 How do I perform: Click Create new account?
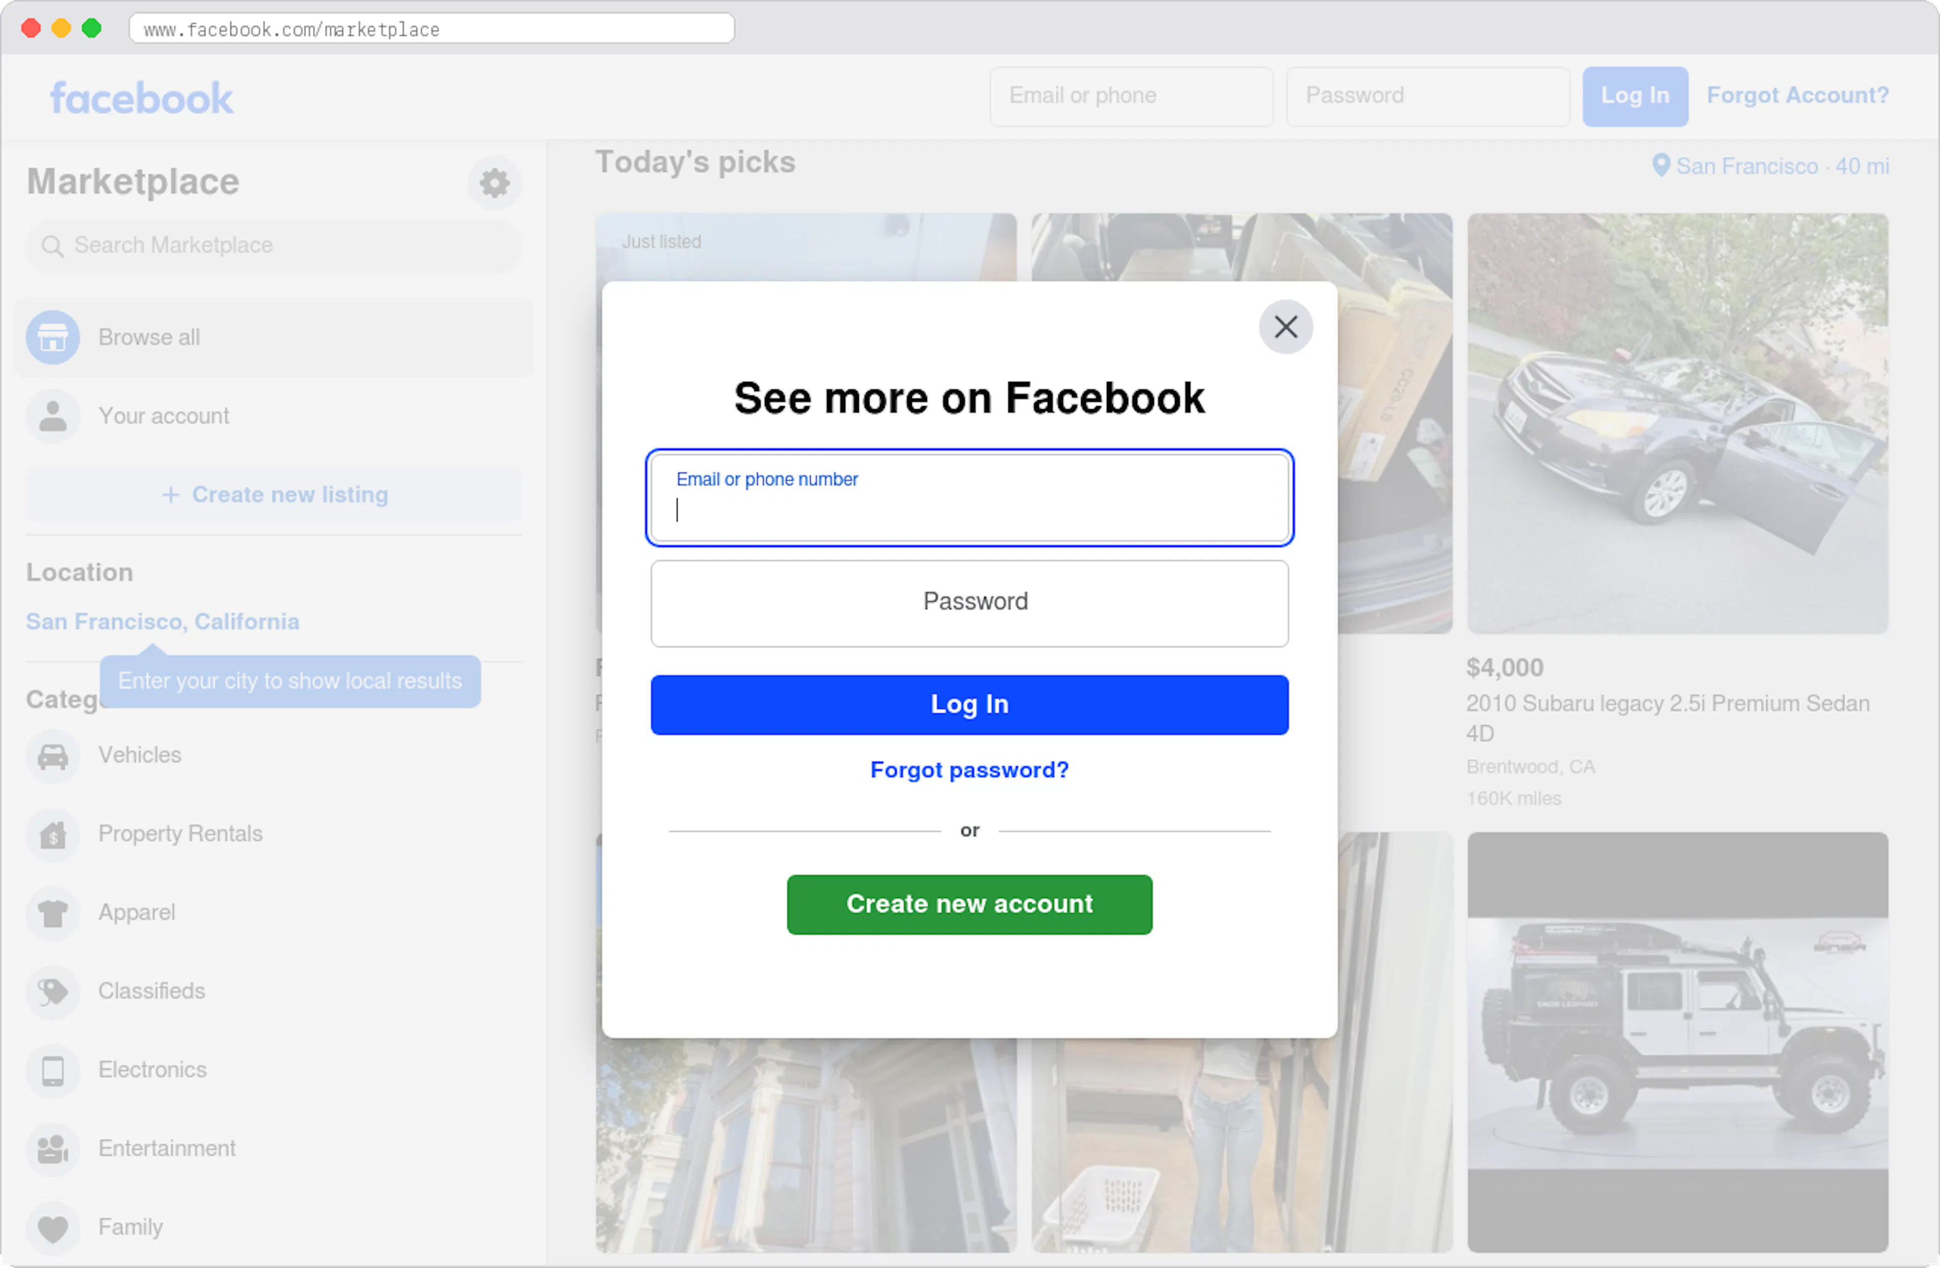pos(969,904)
